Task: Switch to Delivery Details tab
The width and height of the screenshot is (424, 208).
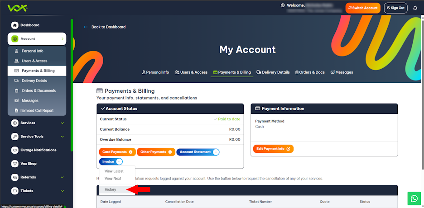Action: click(273, 72)
